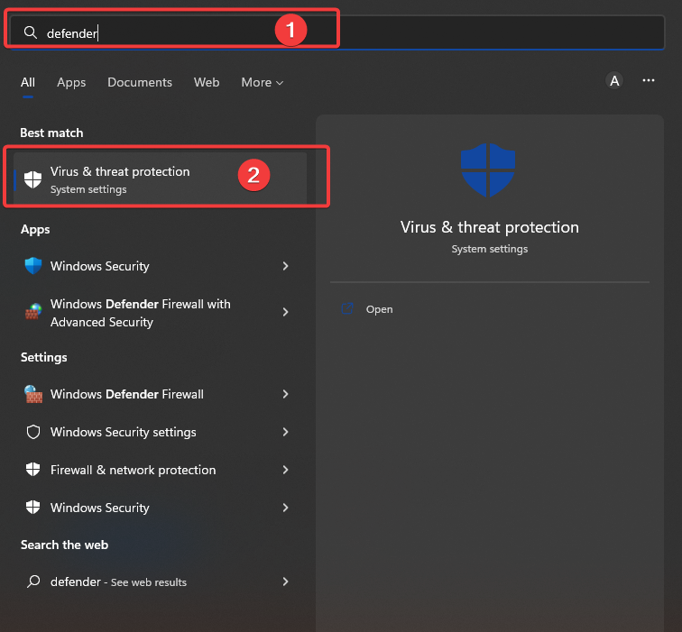Viewport: 682px width, 632px height.
Task: Open Windows Security settings result
Action: pyautogui.click(x=159, y=432)
